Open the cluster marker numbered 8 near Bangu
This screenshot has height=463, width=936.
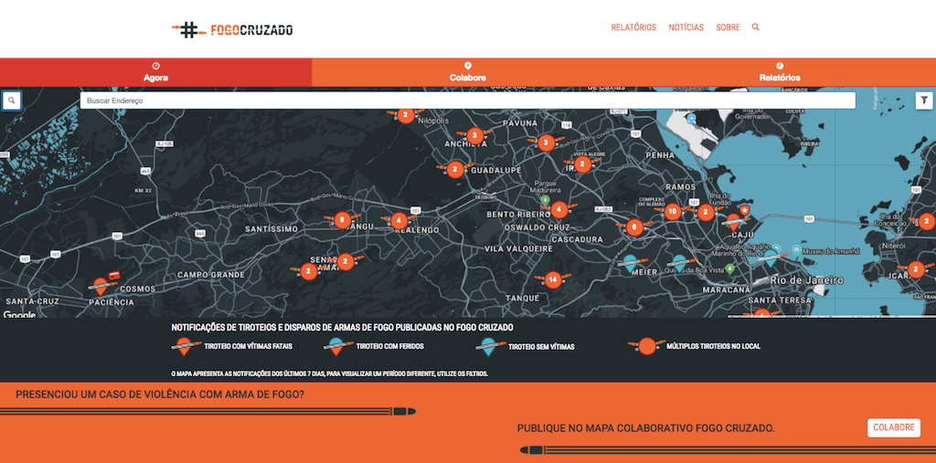click(x=341, y=220)
